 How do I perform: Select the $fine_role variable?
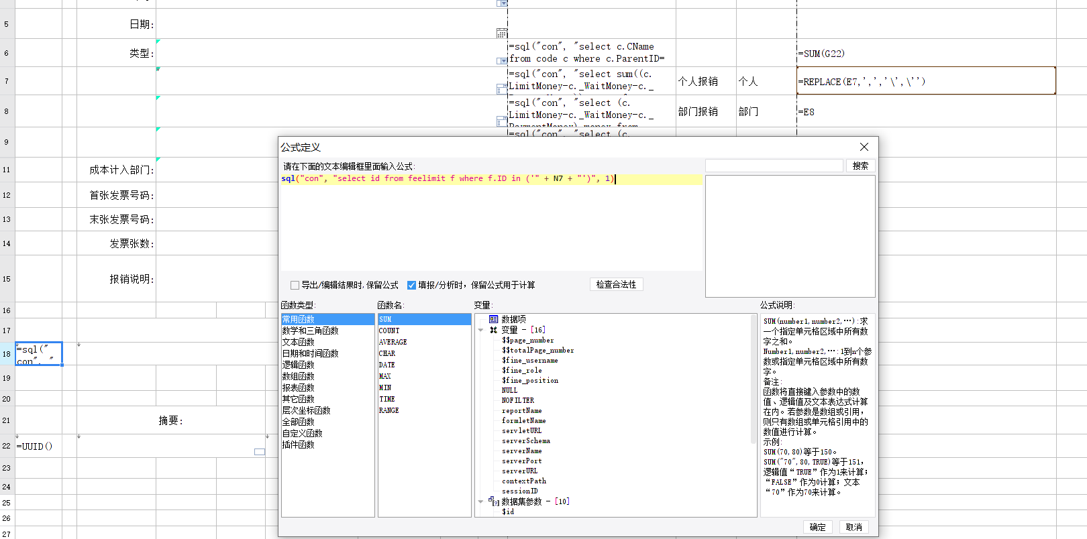(521, 370)
